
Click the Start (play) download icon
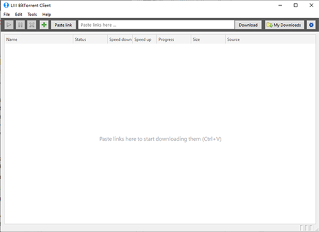pyautogui.click(x=9, y=25)
